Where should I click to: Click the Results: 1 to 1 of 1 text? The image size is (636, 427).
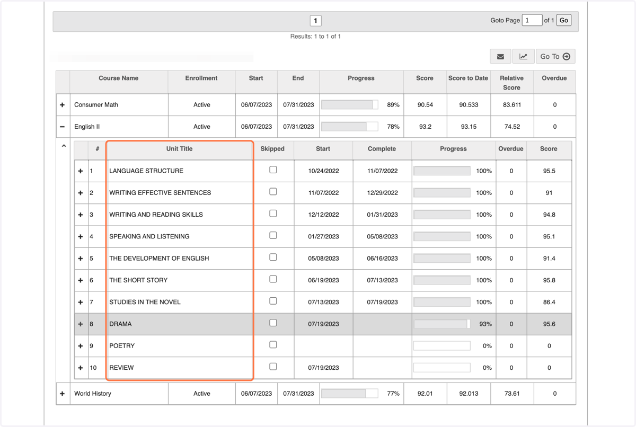tap(315, 37)
